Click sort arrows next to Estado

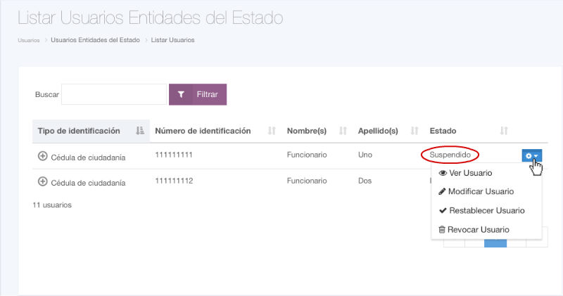[x=503, y=131]
